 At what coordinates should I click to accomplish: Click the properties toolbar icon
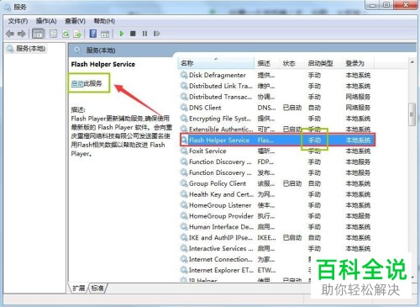[53, 34]
